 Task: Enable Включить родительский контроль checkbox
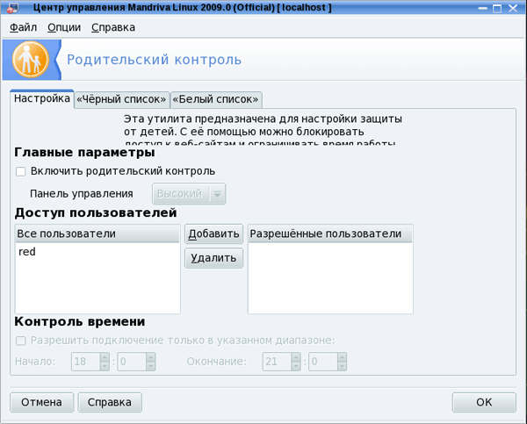click(x=21, y=172)
